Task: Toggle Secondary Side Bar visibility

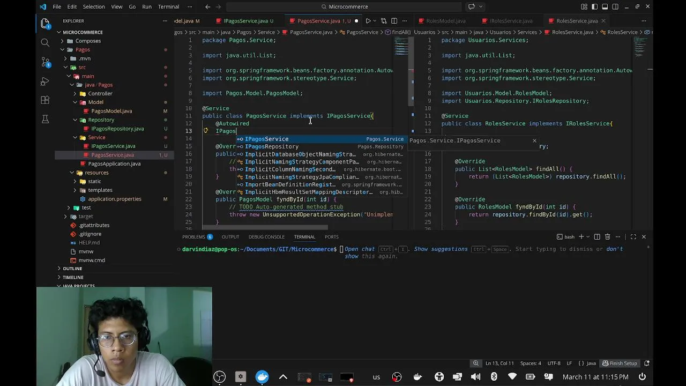Action: [615, 6]
